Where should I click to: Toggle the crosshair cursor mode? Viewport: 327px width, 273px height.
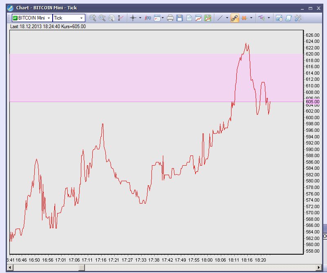click(133, 18)
